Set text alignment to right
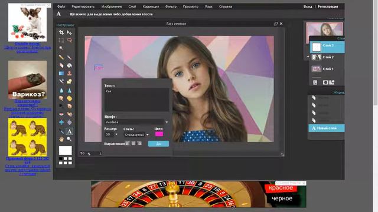The image size is (378, 212). pyautogui.click(x=139, y=143)
